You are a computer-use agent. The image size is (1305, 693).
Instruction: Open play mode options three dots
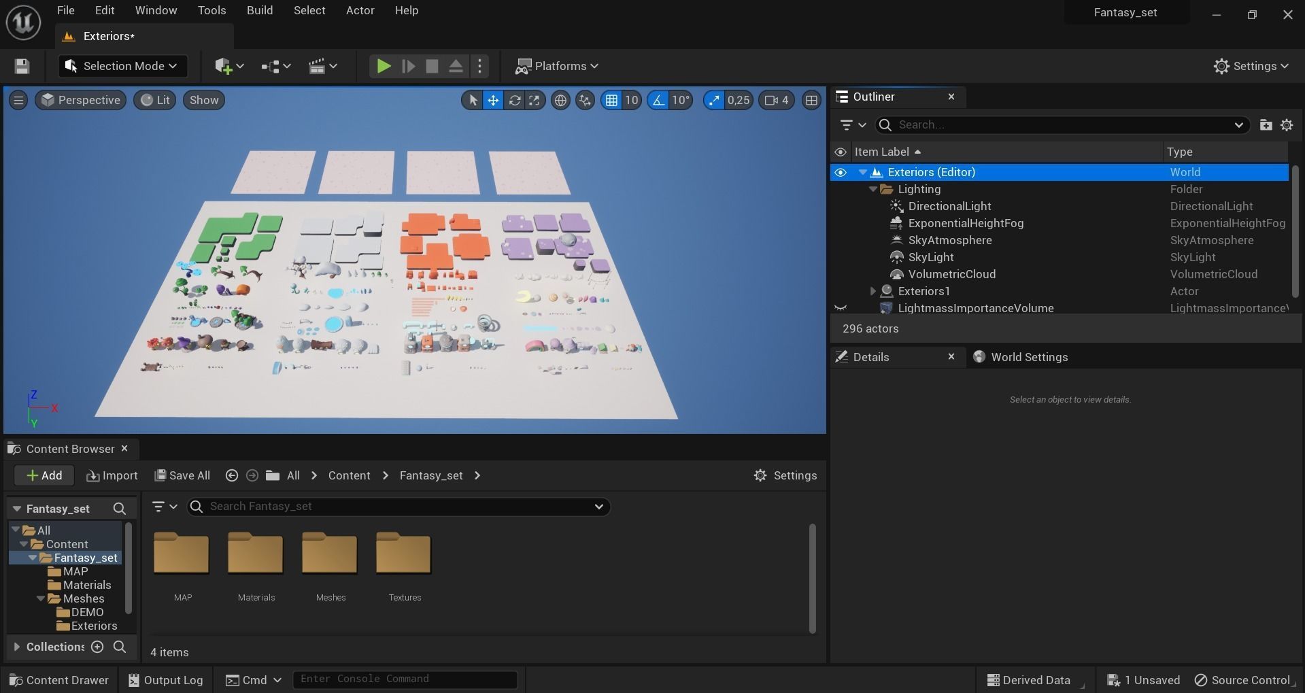click(x=480, y=66)
